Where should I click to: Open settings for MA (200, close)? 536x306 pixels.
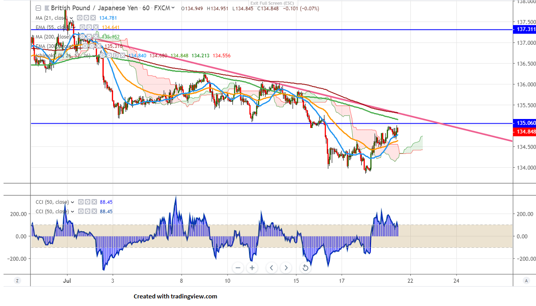(89, 37)
